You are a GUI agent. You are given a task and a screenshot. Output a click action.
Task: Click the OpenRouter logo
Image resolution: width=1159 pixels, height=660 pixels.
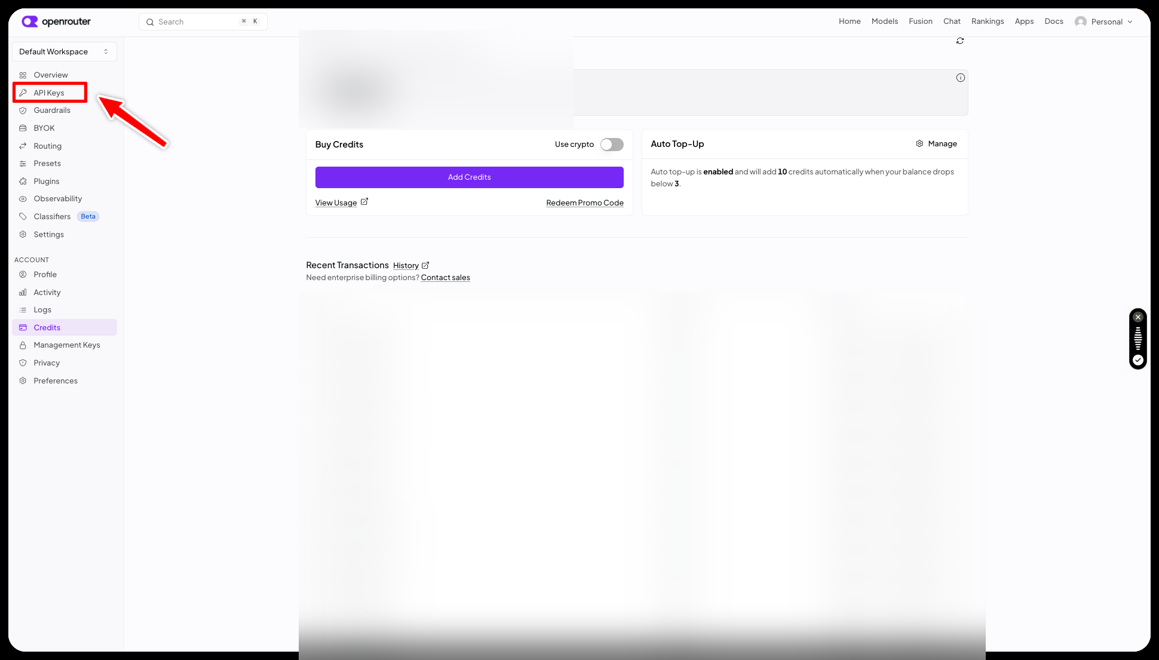click(x=56, y=22)
